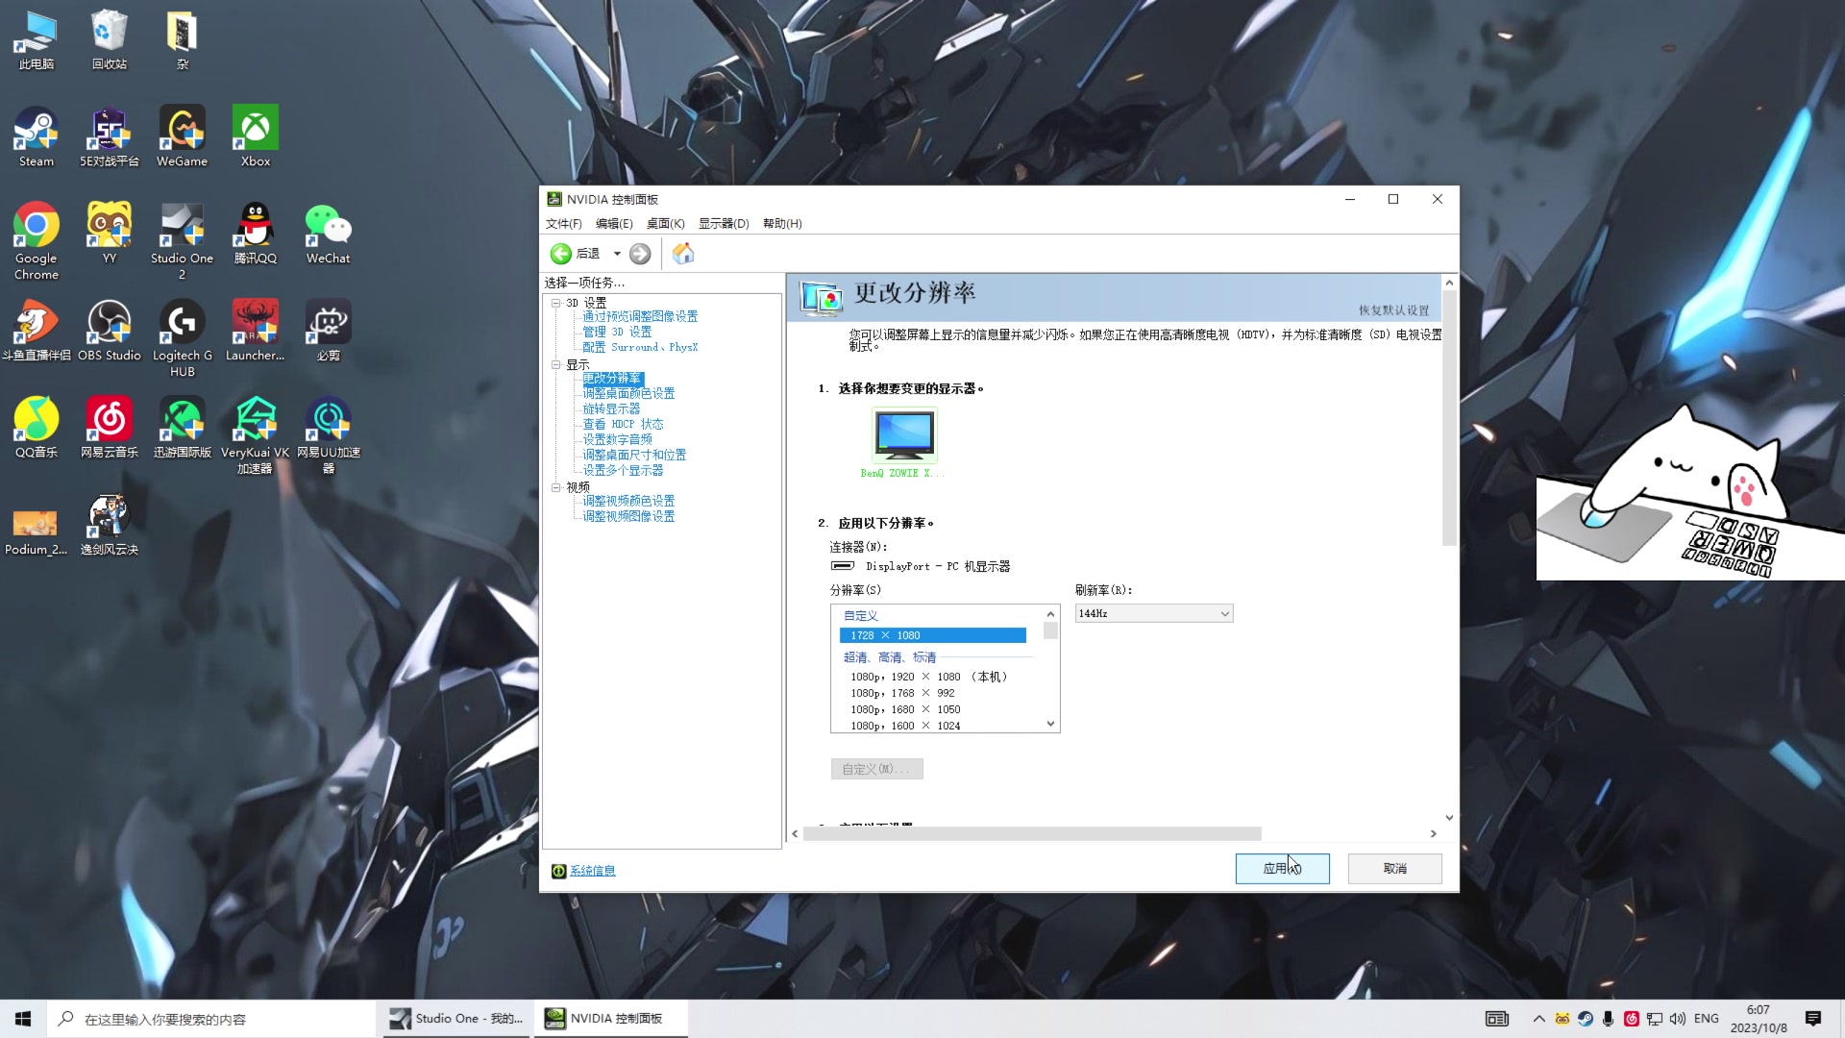Screen dimensions: 1845x1038
Task: Select 配置 Surround、PhysX in tree
Action: pos(640,347)
